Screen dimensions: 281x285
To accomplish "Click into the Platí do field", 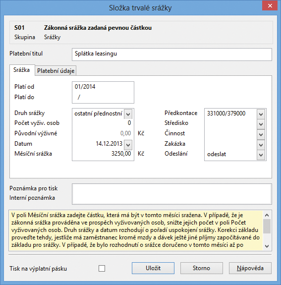I will click(103, 97).
